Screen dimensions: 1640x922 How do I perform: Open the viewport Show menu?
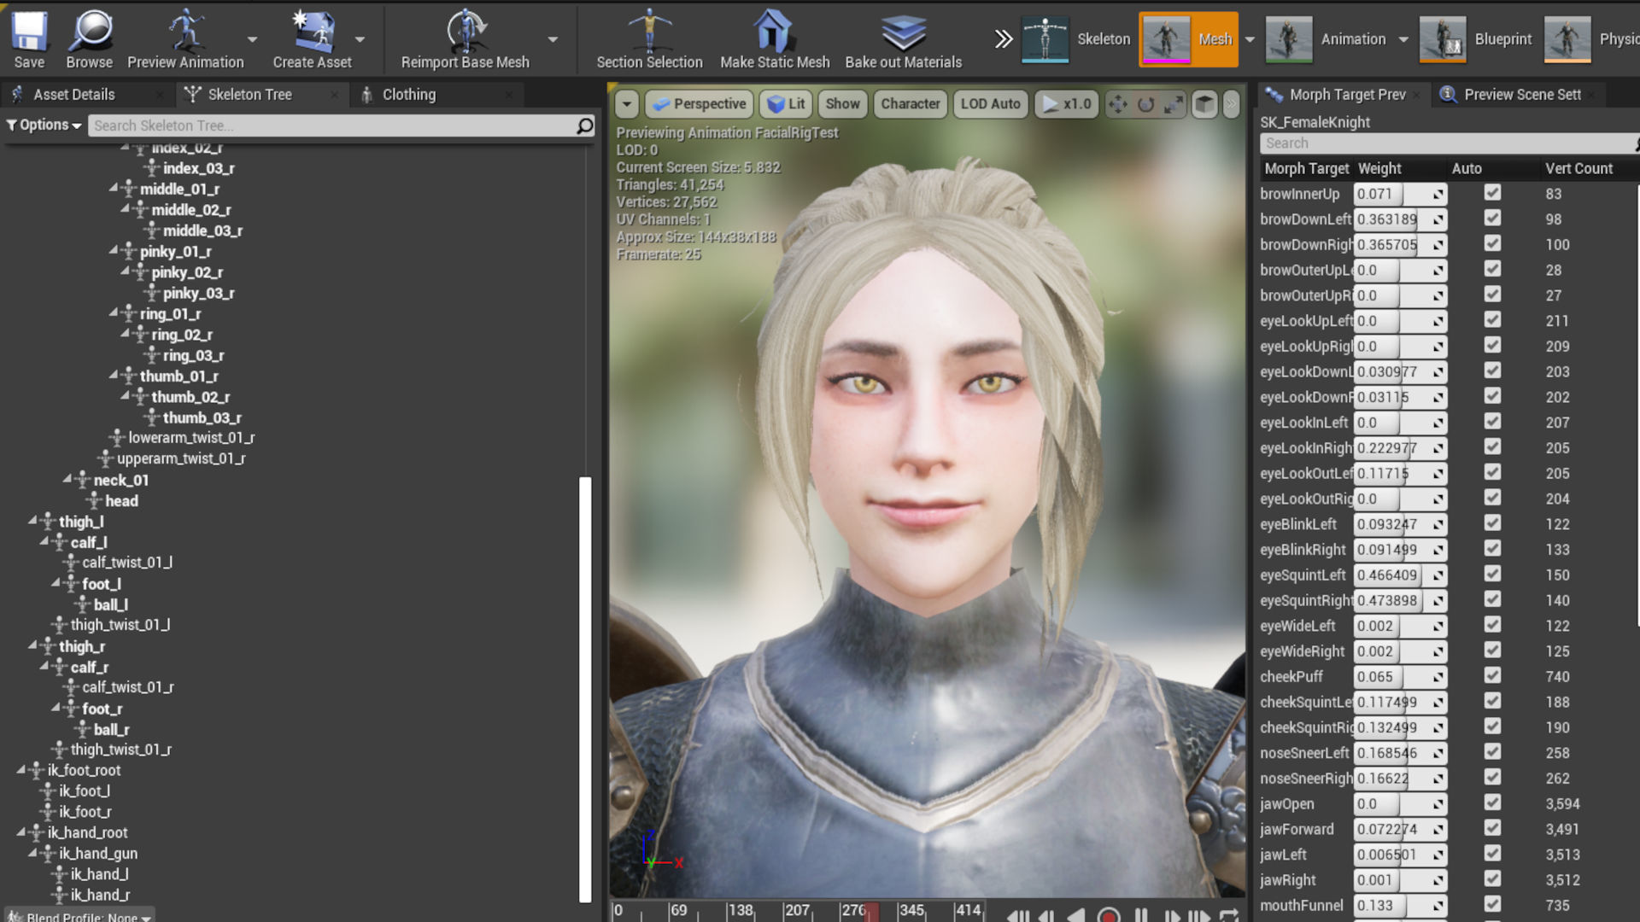(842, 104)
